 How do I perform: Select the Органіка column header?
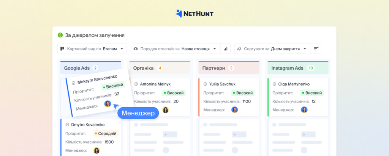(x=160, y=68)
